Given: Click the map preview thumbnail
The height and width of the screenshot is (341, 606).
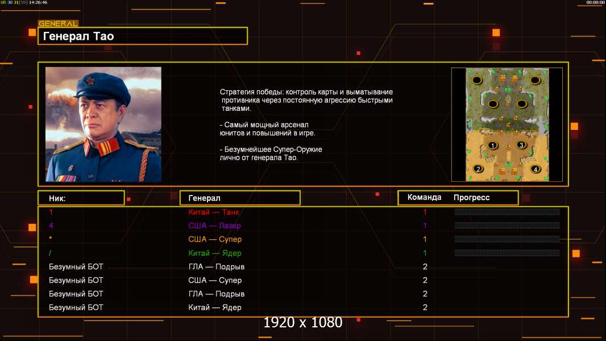Looking at the screenshot, I should click(x=507, y=124).
